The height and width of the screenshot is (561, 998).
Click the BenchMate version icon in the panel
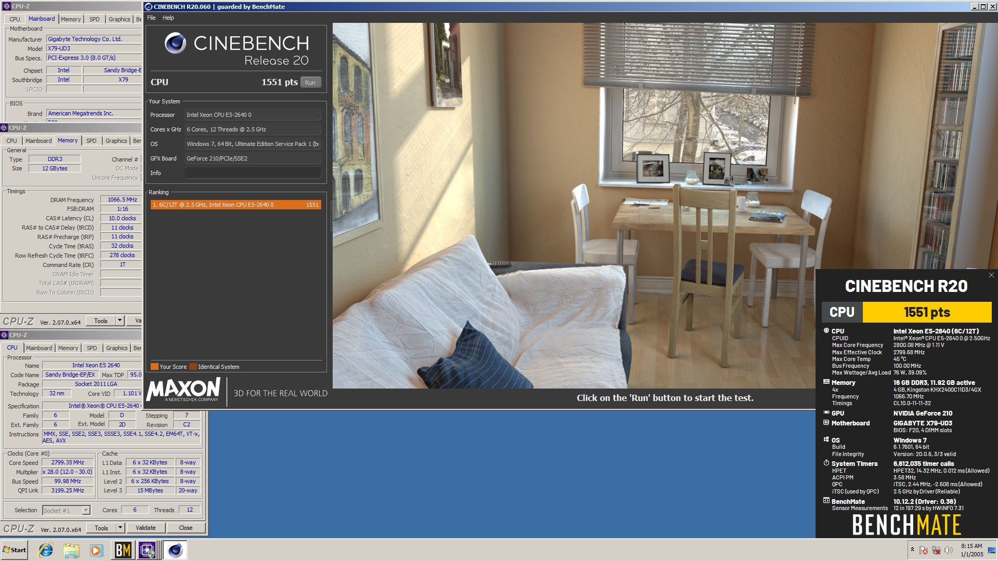coord(826,501)
